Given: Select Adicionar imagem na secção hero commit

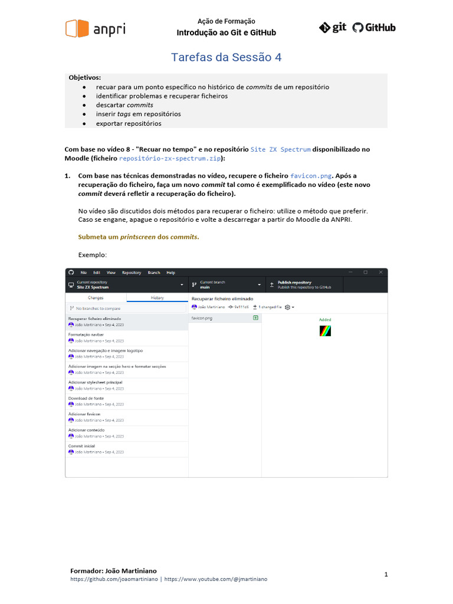Looking at the screenshot, I should pos(127,369).
